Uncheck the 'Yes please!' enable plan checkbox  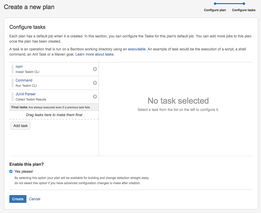tap(11, 171)
